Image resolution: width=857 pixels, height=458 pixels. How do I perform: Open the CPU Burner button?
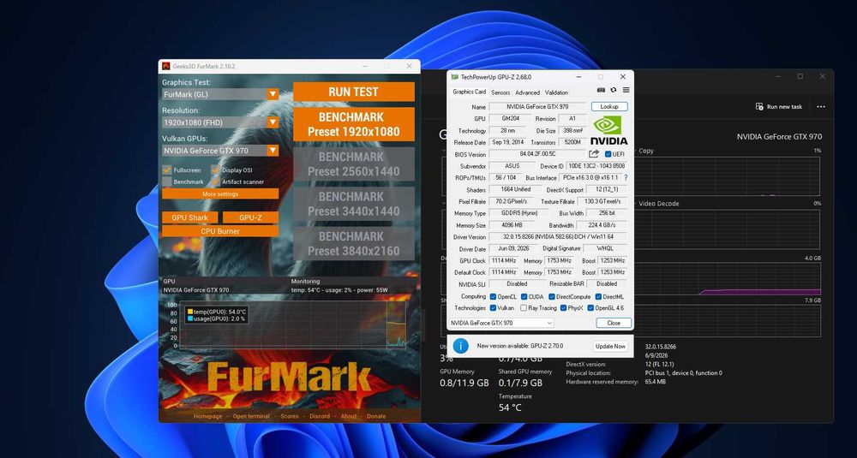[x=220, y=231]
